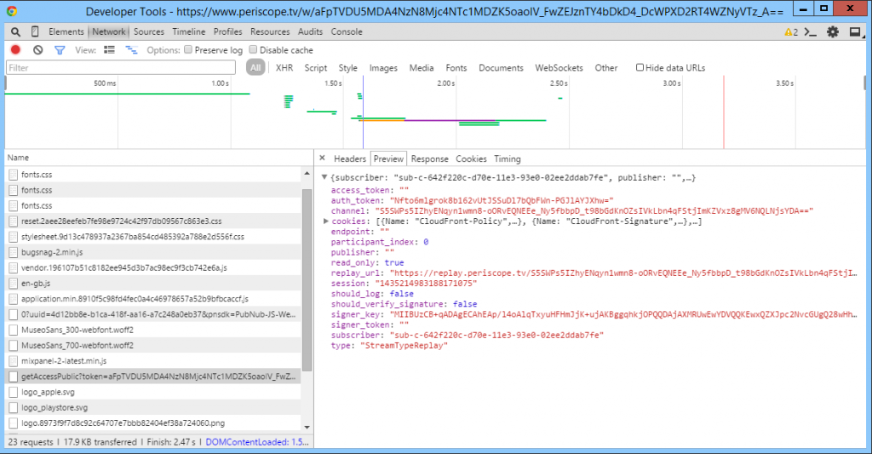Select the mixpanel-2-latest.min.js request
This screenshot has width=872, height=454.
click(153, 361)
